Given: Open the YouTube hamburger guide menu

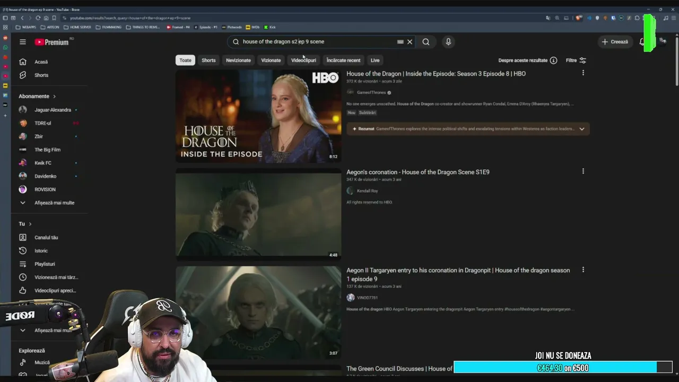Looking at the screenshot, I should [23, 42].
